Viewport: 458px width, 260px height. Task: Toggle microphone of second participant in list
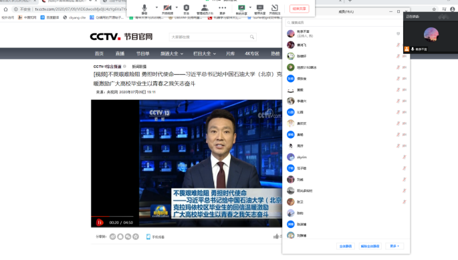(398, 45)
